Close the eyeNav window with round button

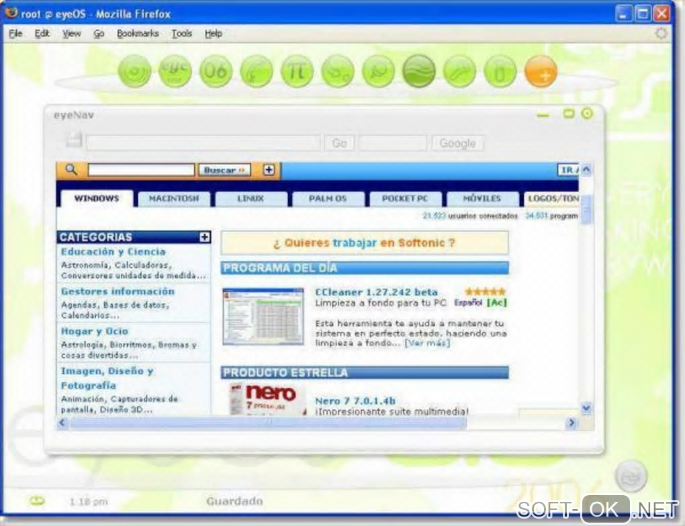point(587,113)
